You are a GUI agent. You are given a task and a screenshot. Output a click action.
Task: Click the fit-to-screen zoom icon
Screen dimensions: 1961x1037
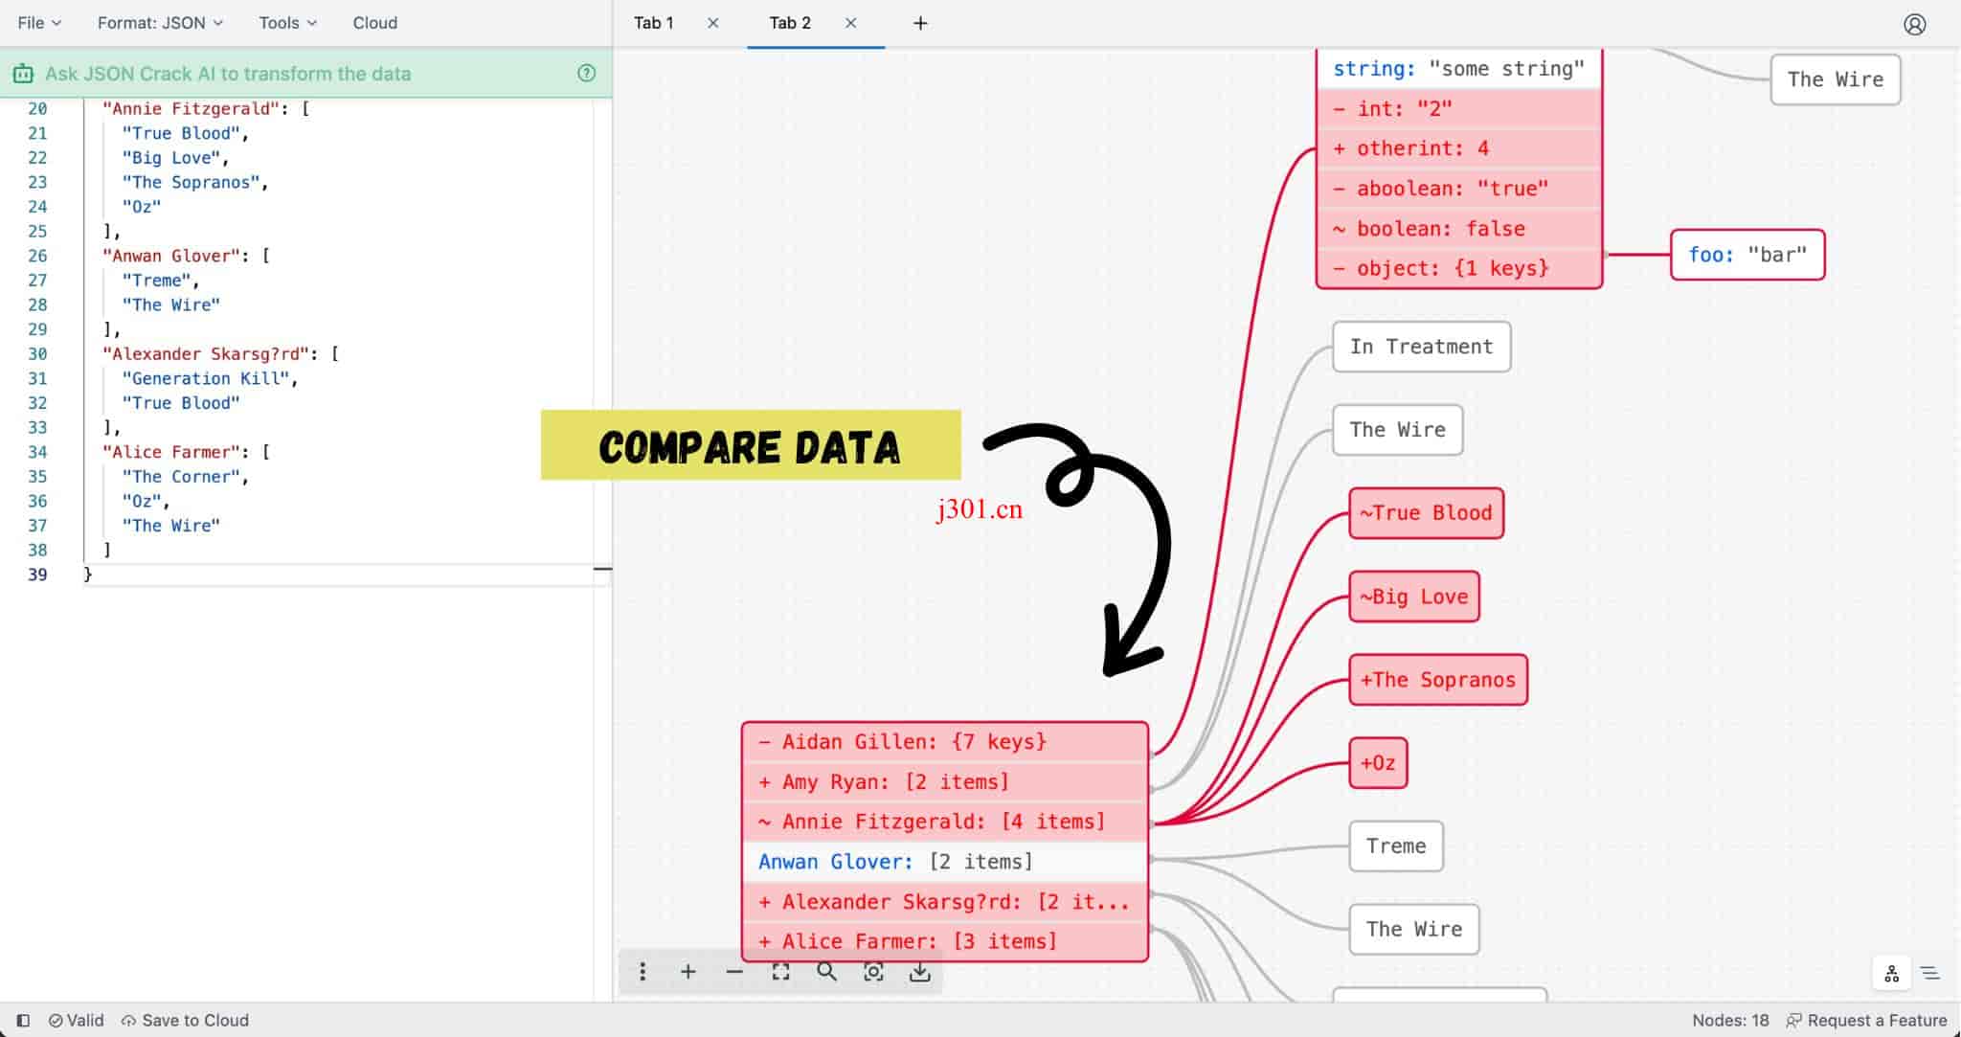point(782,971)
